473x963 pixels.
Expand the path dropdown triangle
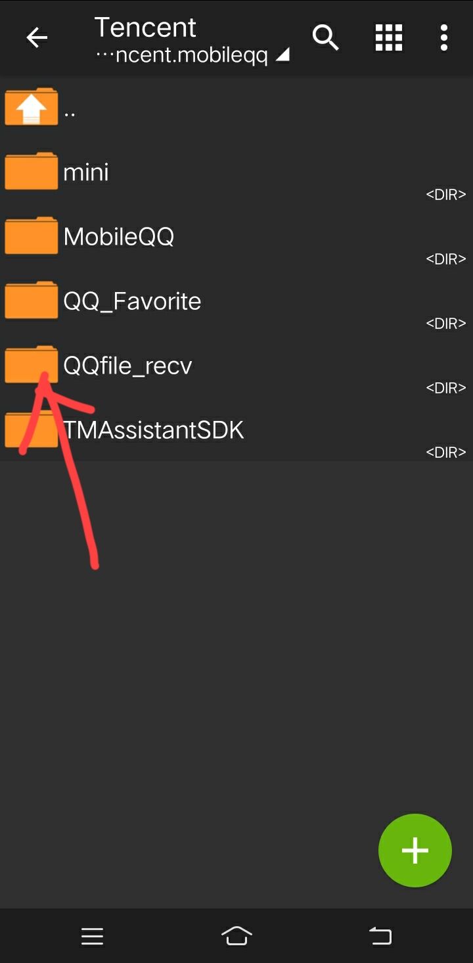coord(282,56)
